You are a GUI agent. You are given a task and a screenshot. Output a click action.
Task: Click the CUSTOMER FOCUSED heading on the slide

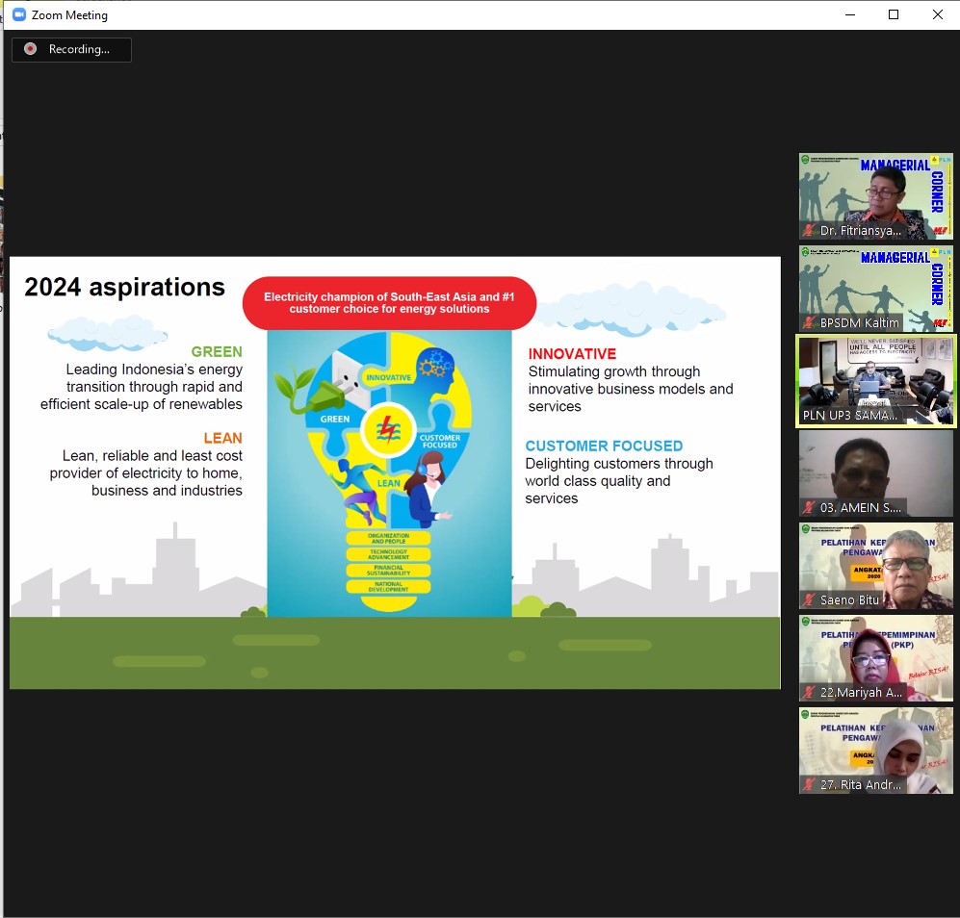[x=604, y=446]
